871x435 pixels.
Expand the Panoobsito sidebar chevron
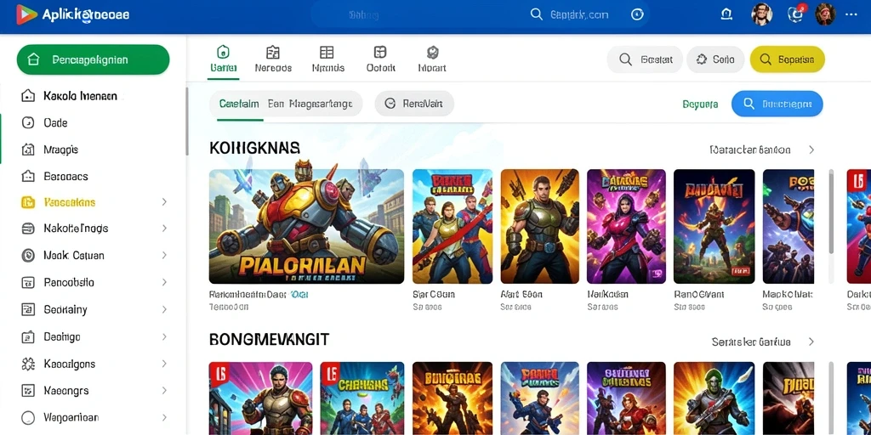[164, 282]
